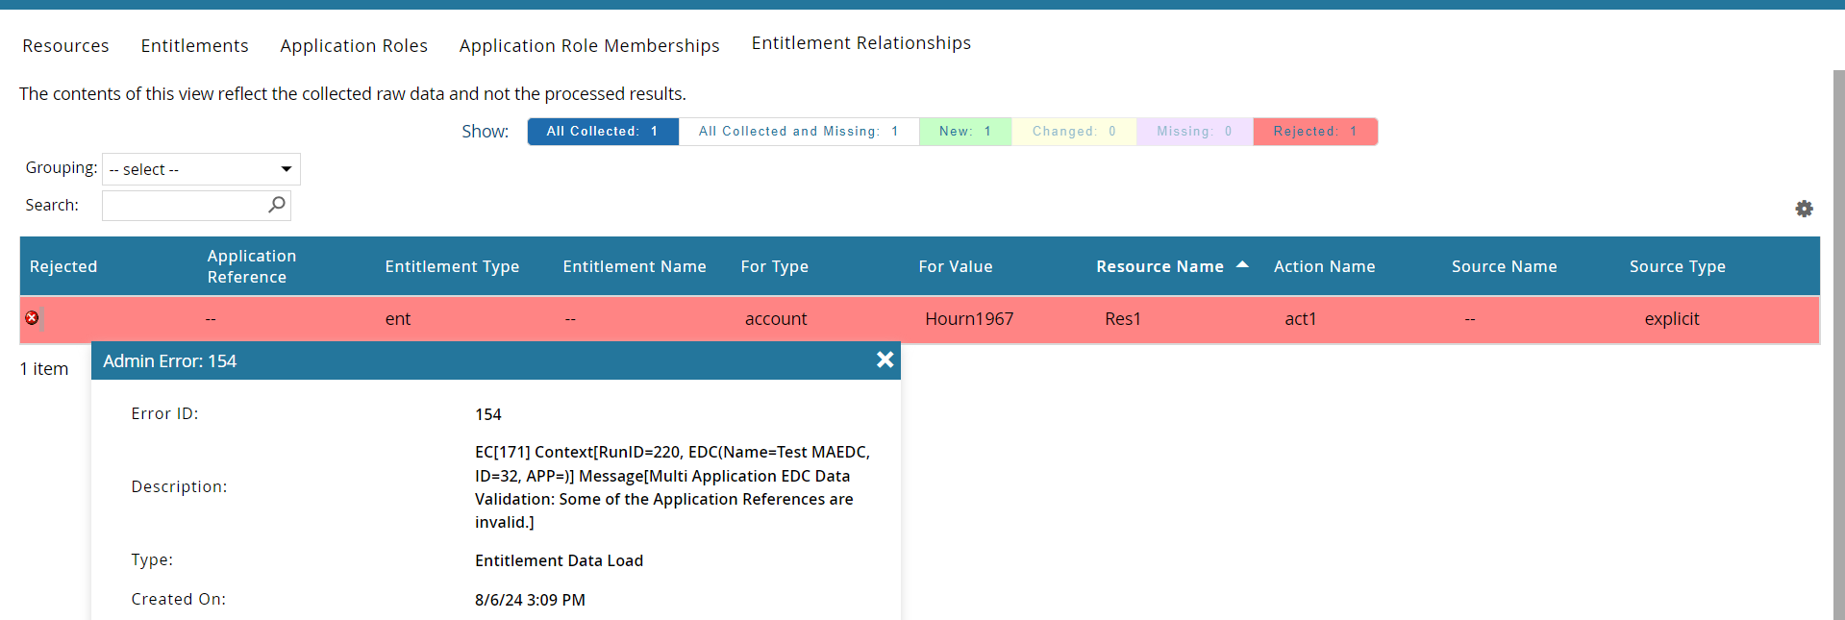
Task: Show All Collected filter
Action: 603,132
